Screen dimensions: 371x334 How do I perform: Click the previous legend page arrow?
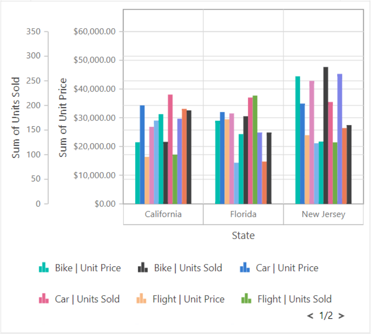coord(310,315)
